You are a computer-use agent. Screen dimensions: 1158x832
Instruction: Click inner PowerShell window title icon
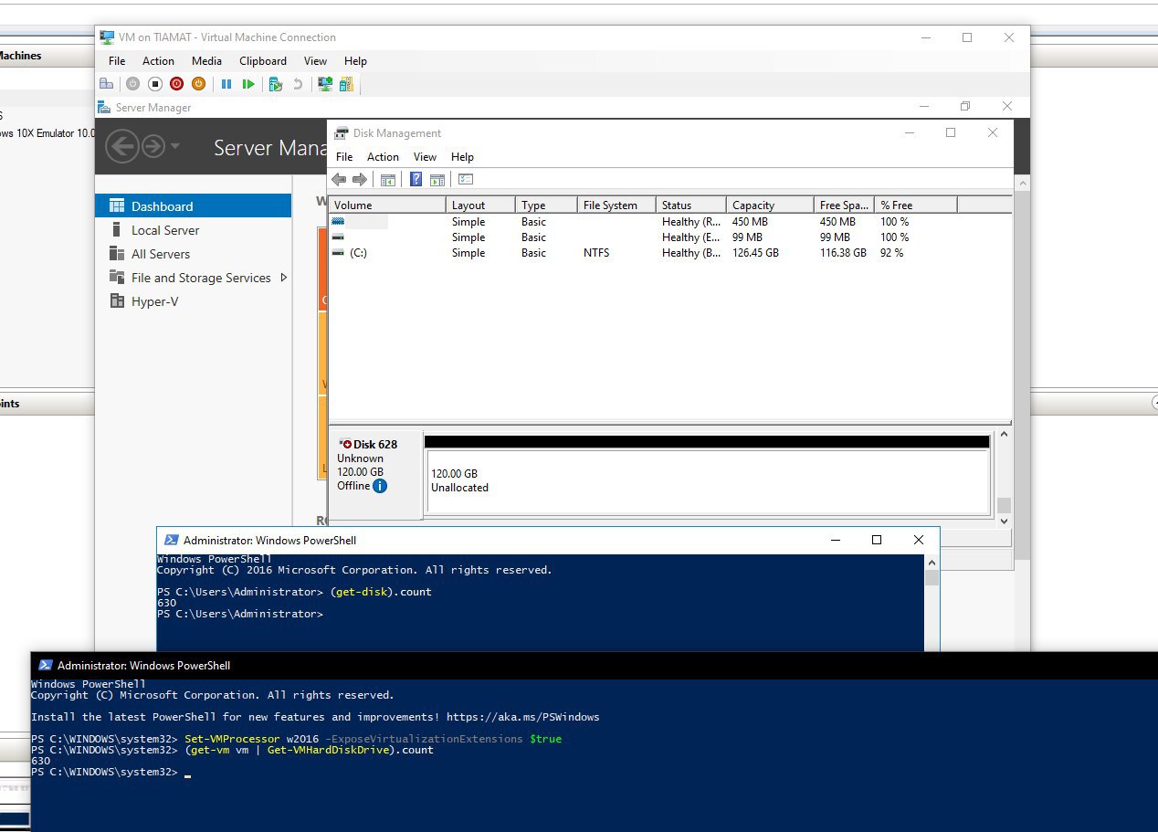click(x=170, y=540)
